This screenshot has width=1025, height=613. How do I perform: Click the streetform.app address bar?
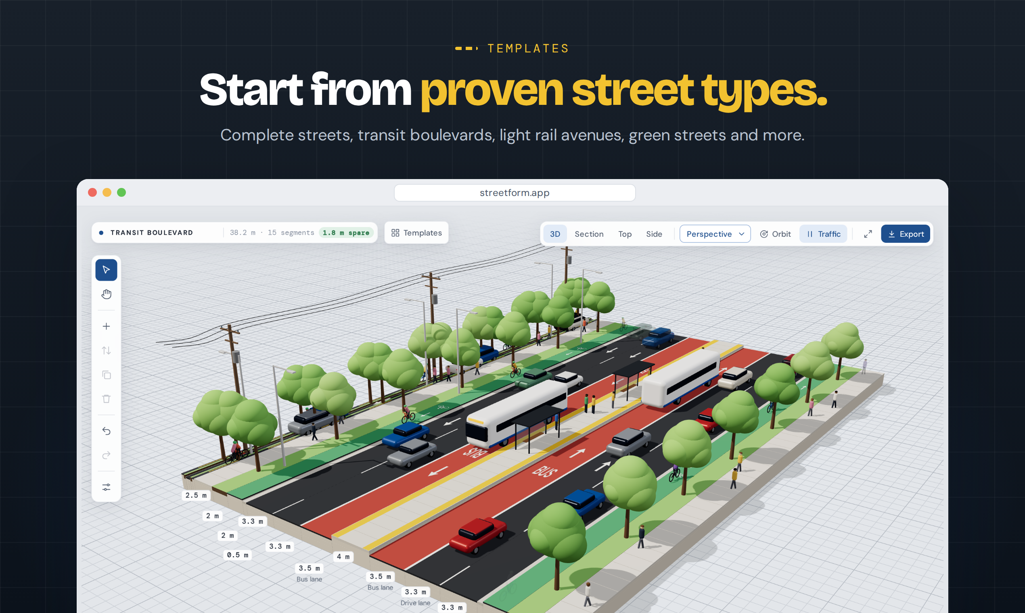[515, 193]
